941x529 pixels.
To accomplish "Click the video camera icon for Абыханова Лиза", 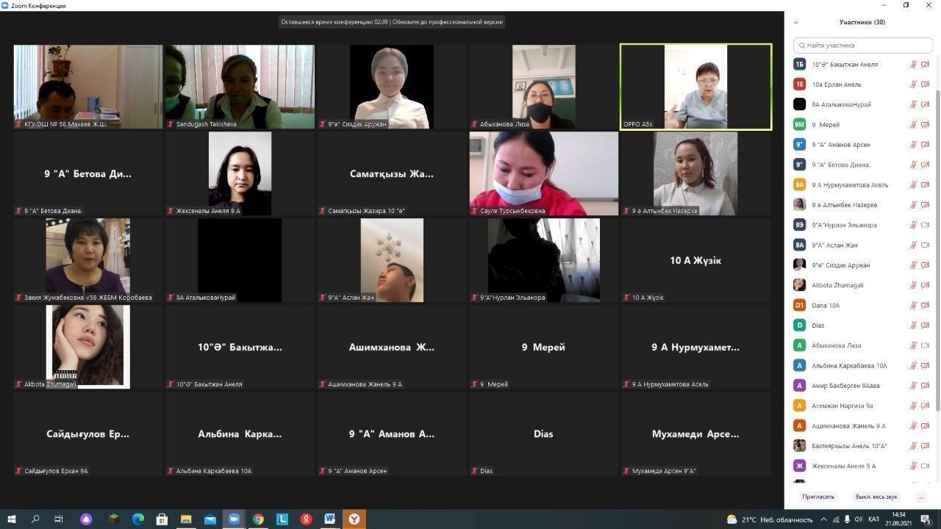I will tap(925, 345).
